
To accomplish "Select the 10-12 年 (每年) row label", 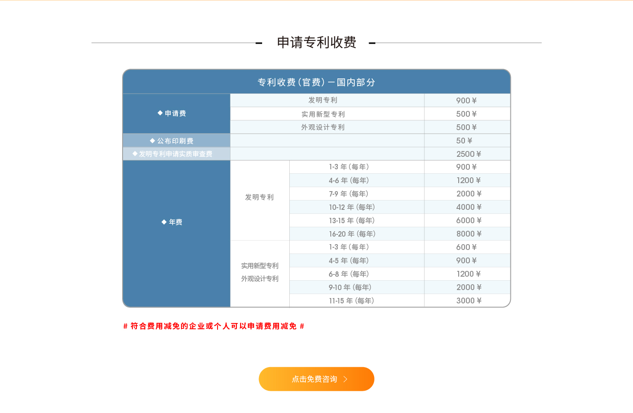I will pyautogui.click(x=352, y=207).
